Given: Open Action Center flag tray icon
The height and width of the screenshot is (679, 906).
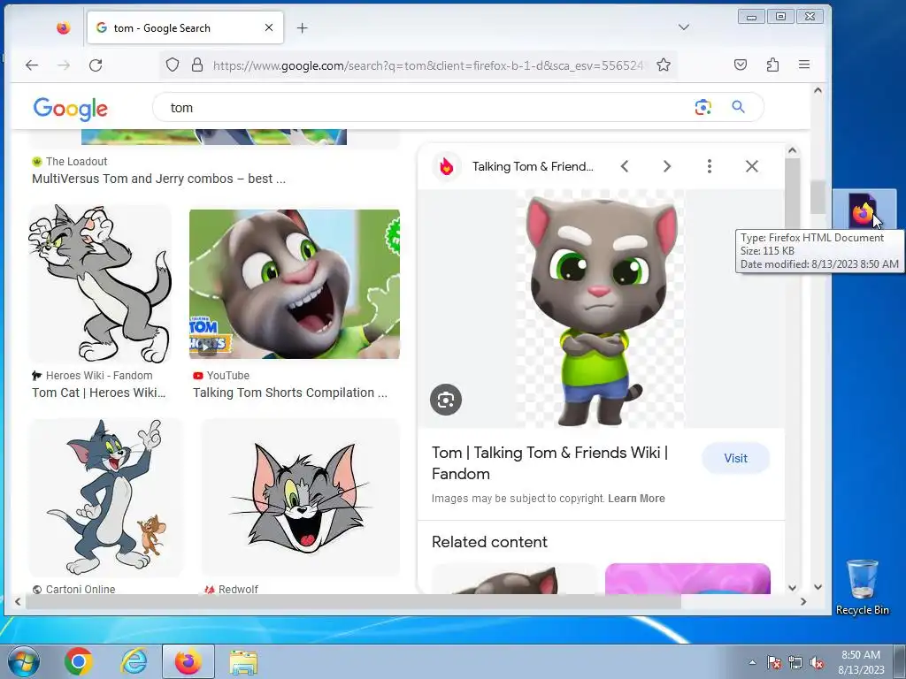Looking at the screenshot, I should click(774, 662).
